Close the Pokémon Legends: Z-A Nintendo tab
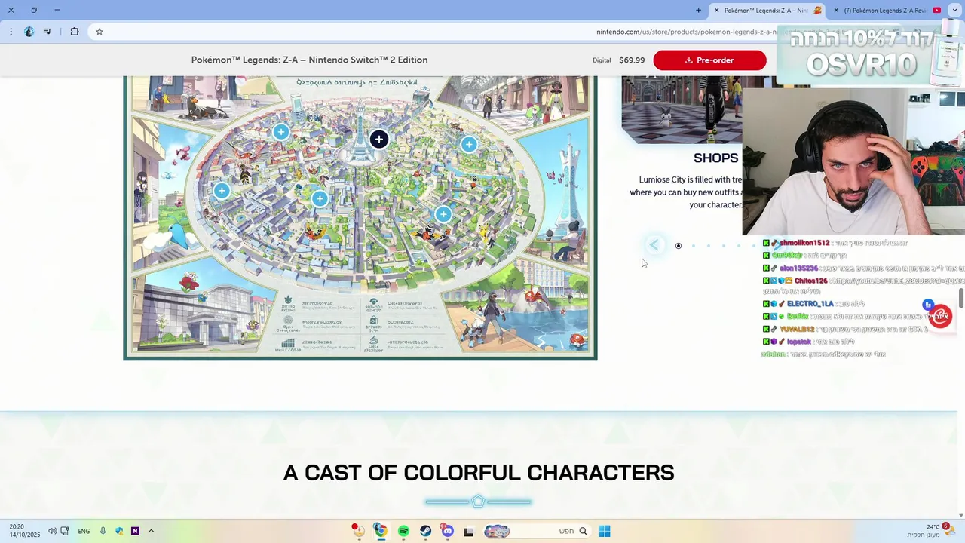This screenshot has width=965, height=543. tap(716, 11)
